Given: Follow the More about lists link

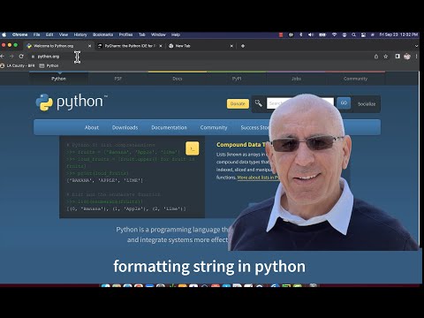Looking at the screenshot, I should 258,178.
